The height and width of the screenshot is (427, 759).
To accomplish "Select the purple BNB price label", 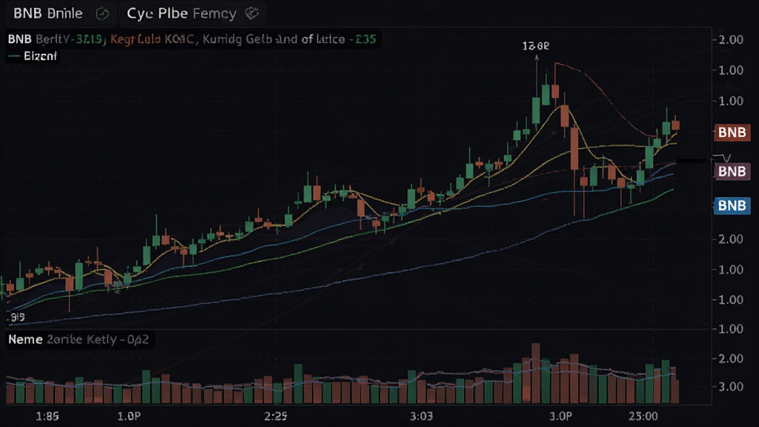I will (732, 171).
